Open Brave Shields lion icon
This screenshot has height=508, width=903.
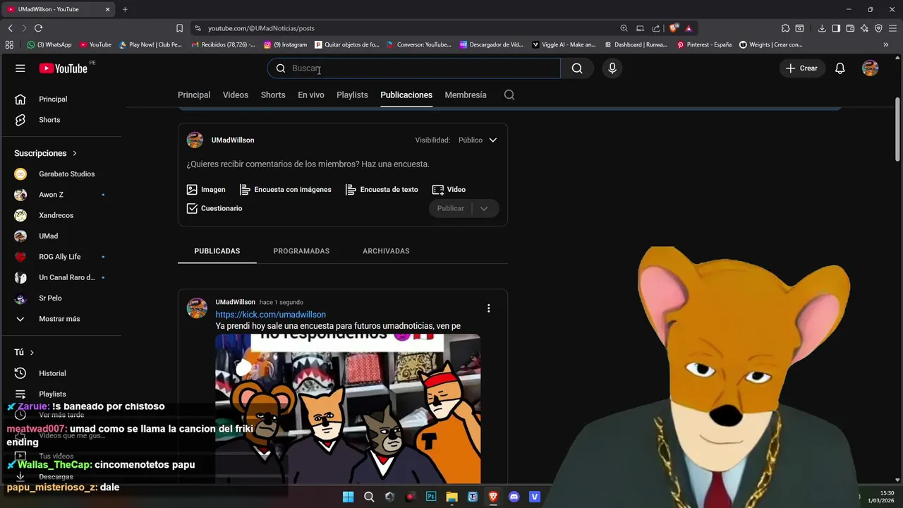pyautogui.click(x=674, y=28)
